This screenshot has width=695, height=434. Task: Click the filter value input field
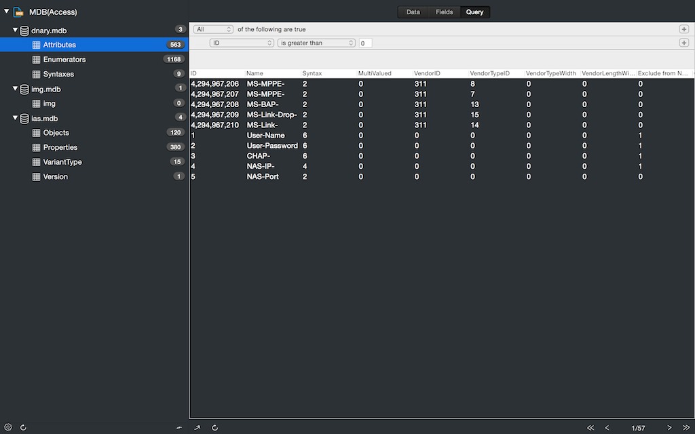pos(365,43)
